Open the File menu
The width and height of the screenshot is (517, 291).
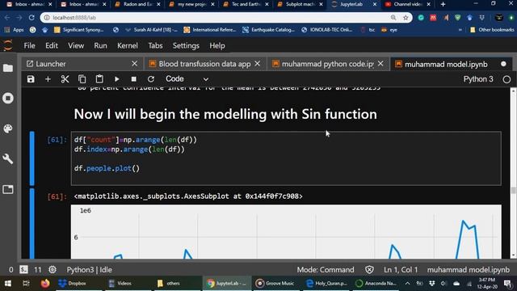point(29,45)
